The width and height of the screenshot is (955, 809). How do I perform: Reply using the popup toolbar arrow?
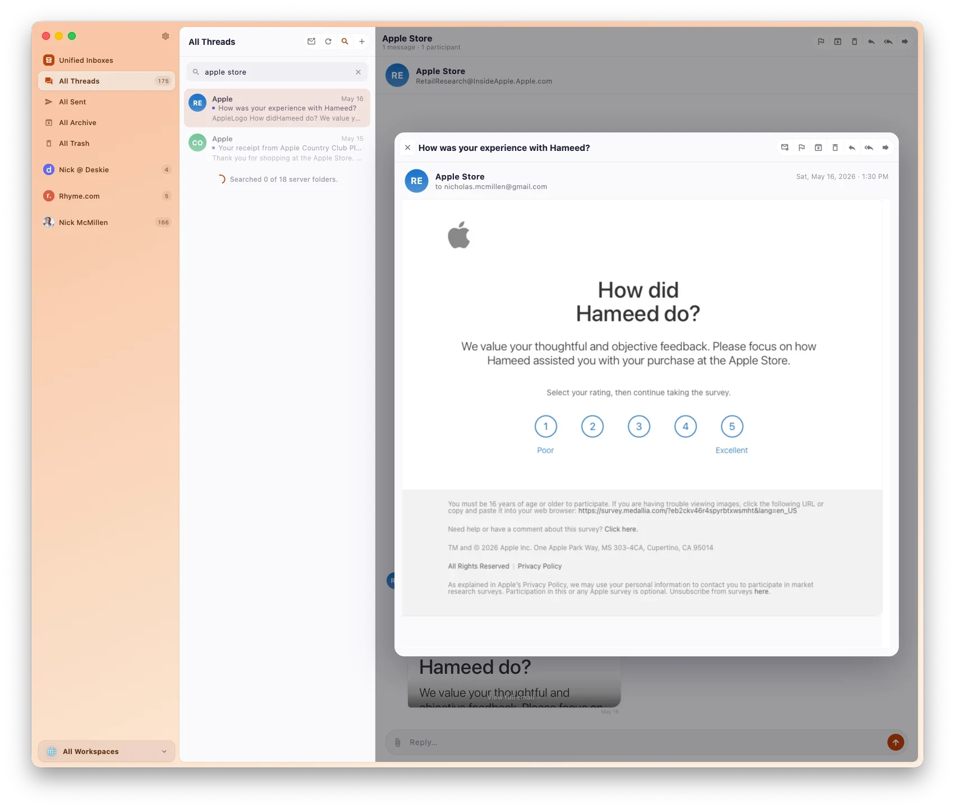pos(852,148)
